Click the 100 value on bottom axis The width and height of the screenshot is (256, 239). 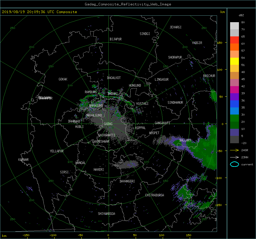pyautogui.click(x=162, y=235)
